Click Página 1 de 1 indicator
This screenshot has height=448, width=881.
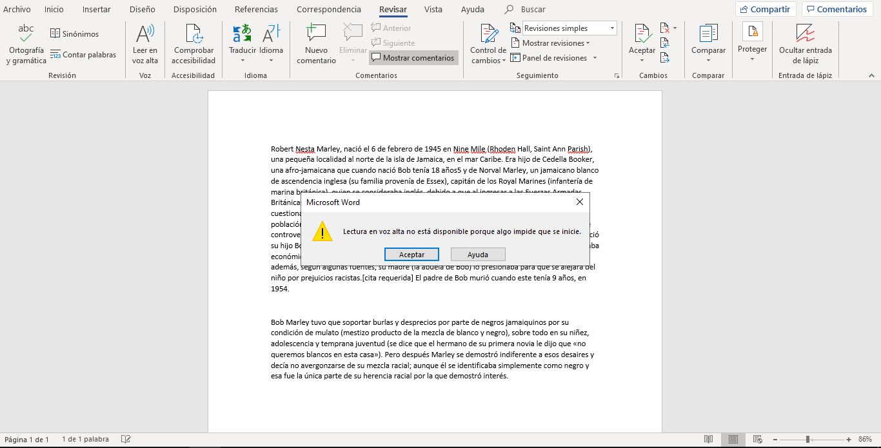click(26, 439)
